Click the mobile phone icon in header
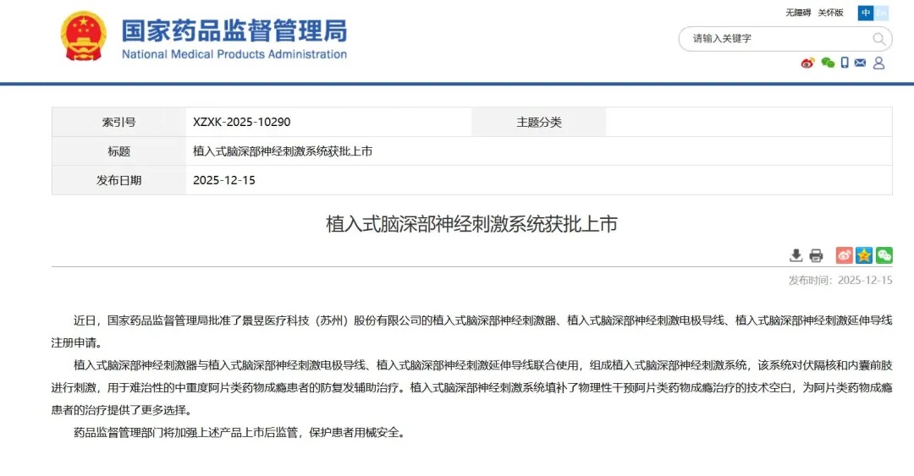 tap(844, 63)
